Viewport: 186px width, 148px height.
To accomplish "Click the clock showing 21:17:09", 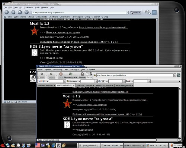I will tap(178, 145).
